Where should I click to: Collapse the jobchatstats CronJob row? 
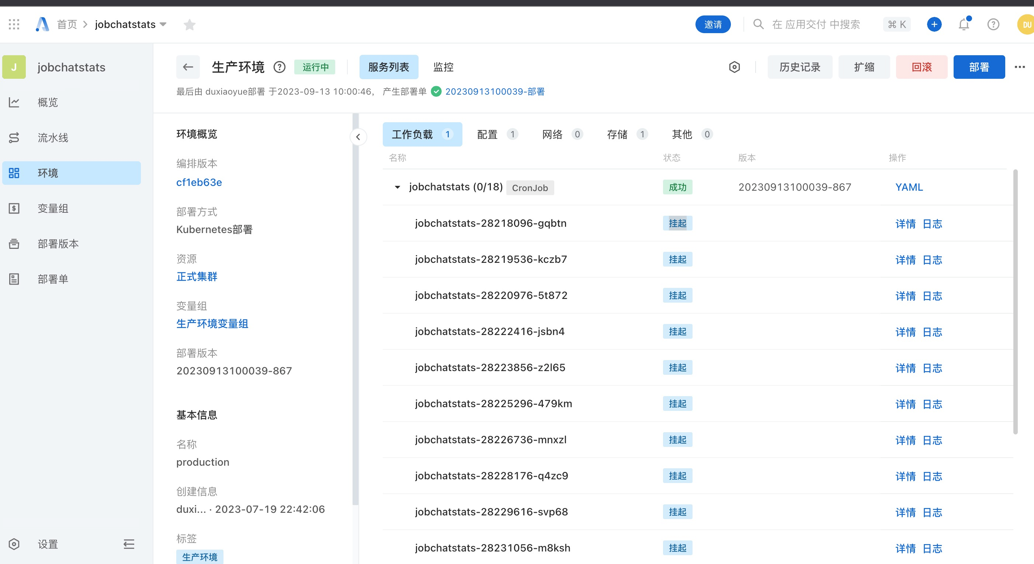pos(398,187)
